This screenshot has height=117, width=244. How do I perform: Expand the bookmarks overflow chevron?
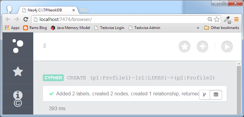198,28
